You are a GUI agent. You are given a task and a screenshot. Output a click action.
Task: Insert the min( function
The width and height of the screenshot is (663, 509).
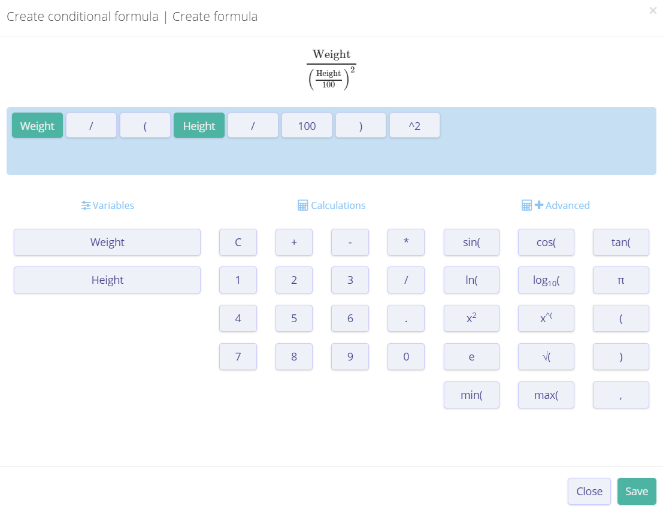click(471, 395)
